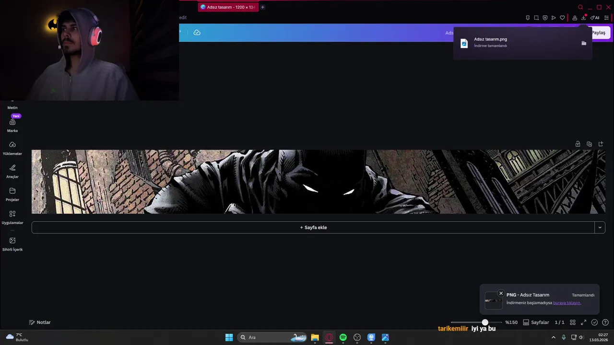The width and height of the screenshot is (614, 345).
Task: Switch to the Adsız tasarım browser tab
Action: tap(228, 7)
